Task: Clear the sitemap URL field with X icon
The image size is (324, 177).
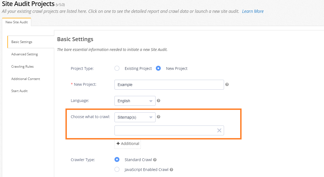Action: [x=219, y=130]
